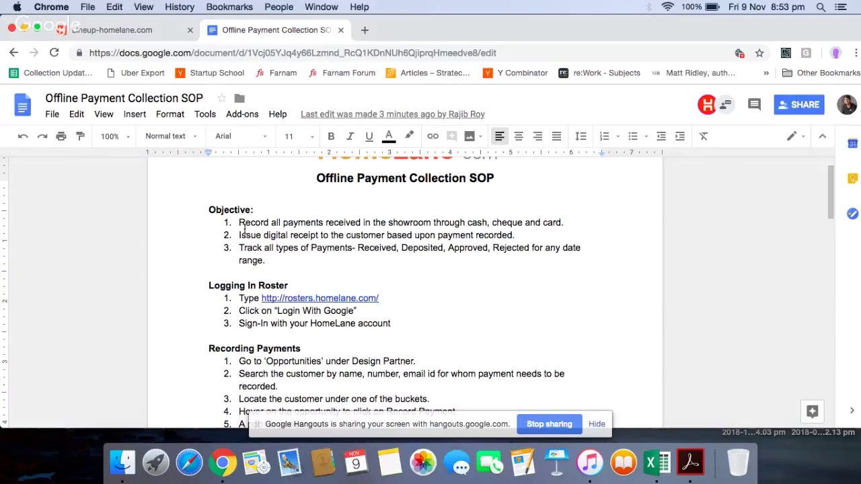Set center text alignment
The height and width of the screenshot is (484, 861).
pos(519,136)
